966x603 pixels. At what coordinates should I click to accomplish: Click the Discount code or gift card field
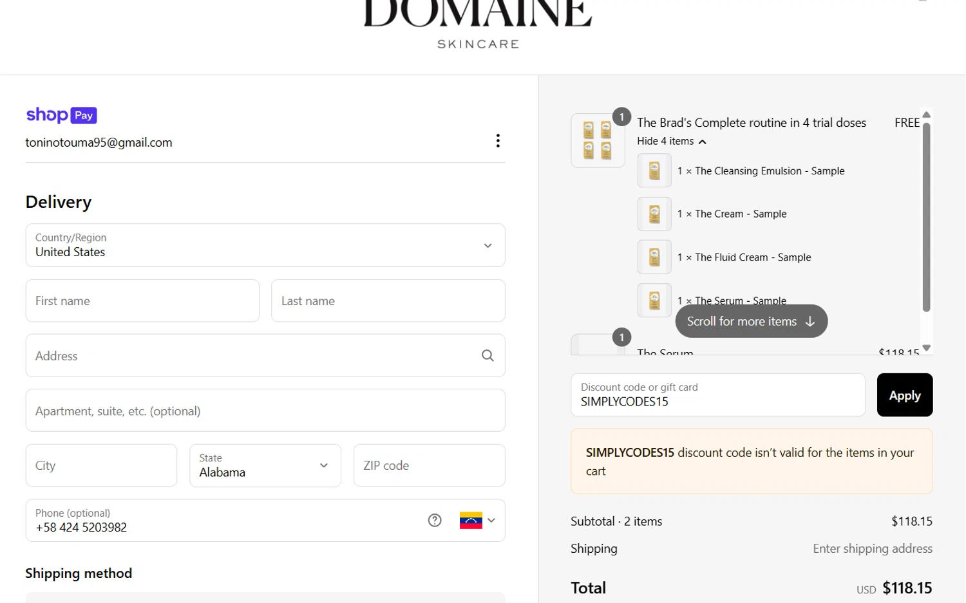(x=717, y=394)
